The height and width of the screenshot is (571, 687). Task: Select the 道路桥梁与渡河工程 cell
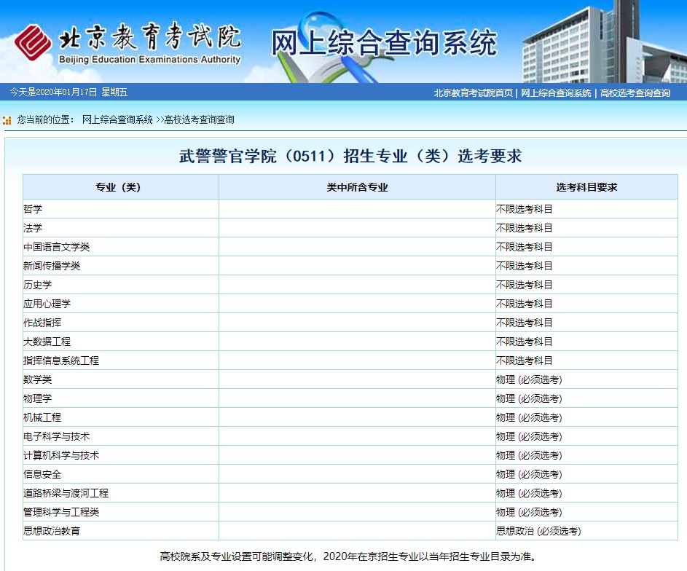120,493
